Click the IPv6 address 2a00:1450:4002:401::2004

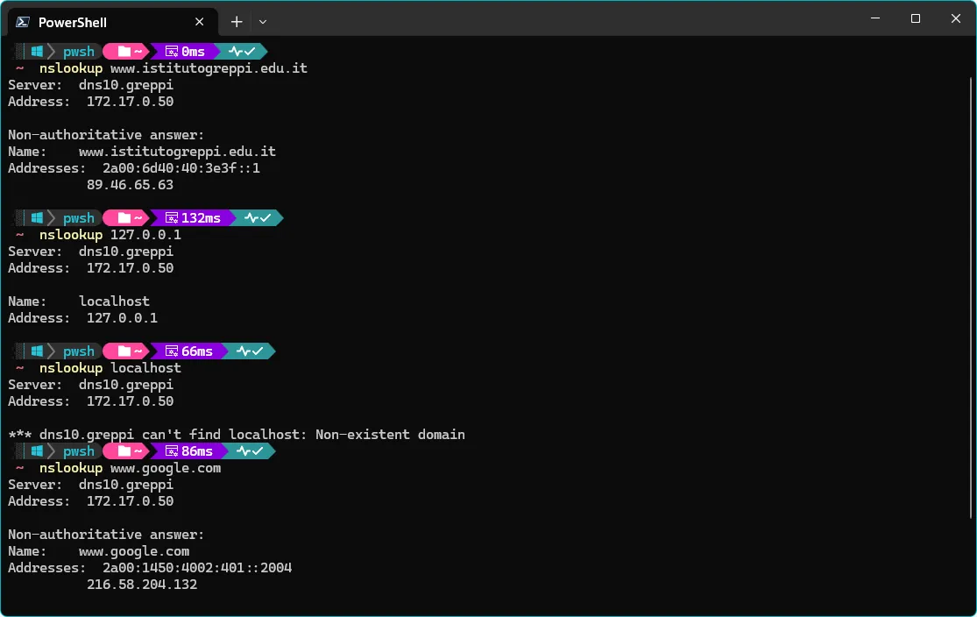tap(197, 569)
